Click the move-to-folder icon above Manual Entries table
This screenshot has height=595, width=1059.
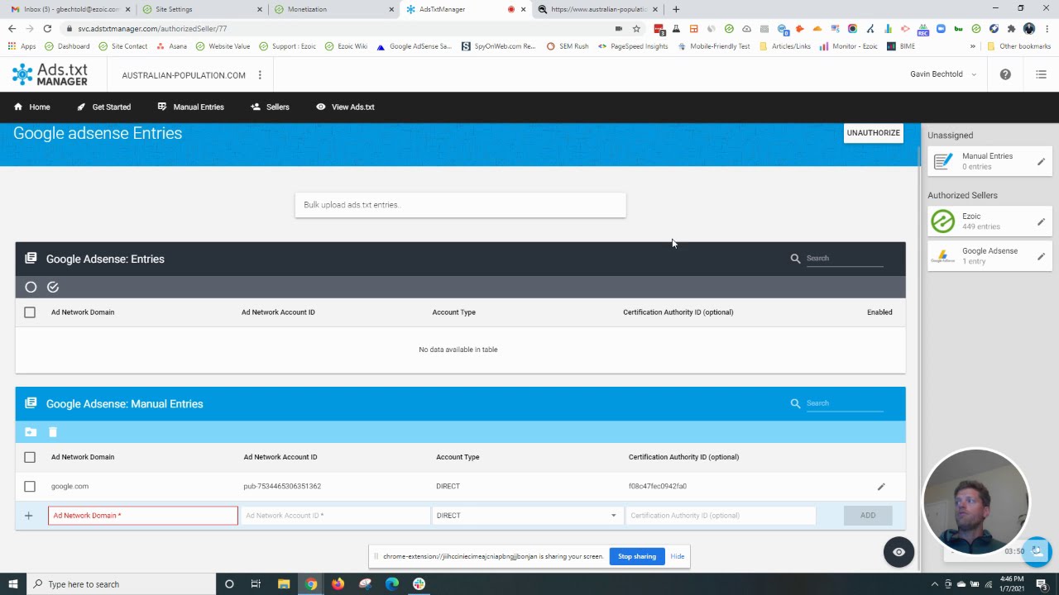click(30, 431)
